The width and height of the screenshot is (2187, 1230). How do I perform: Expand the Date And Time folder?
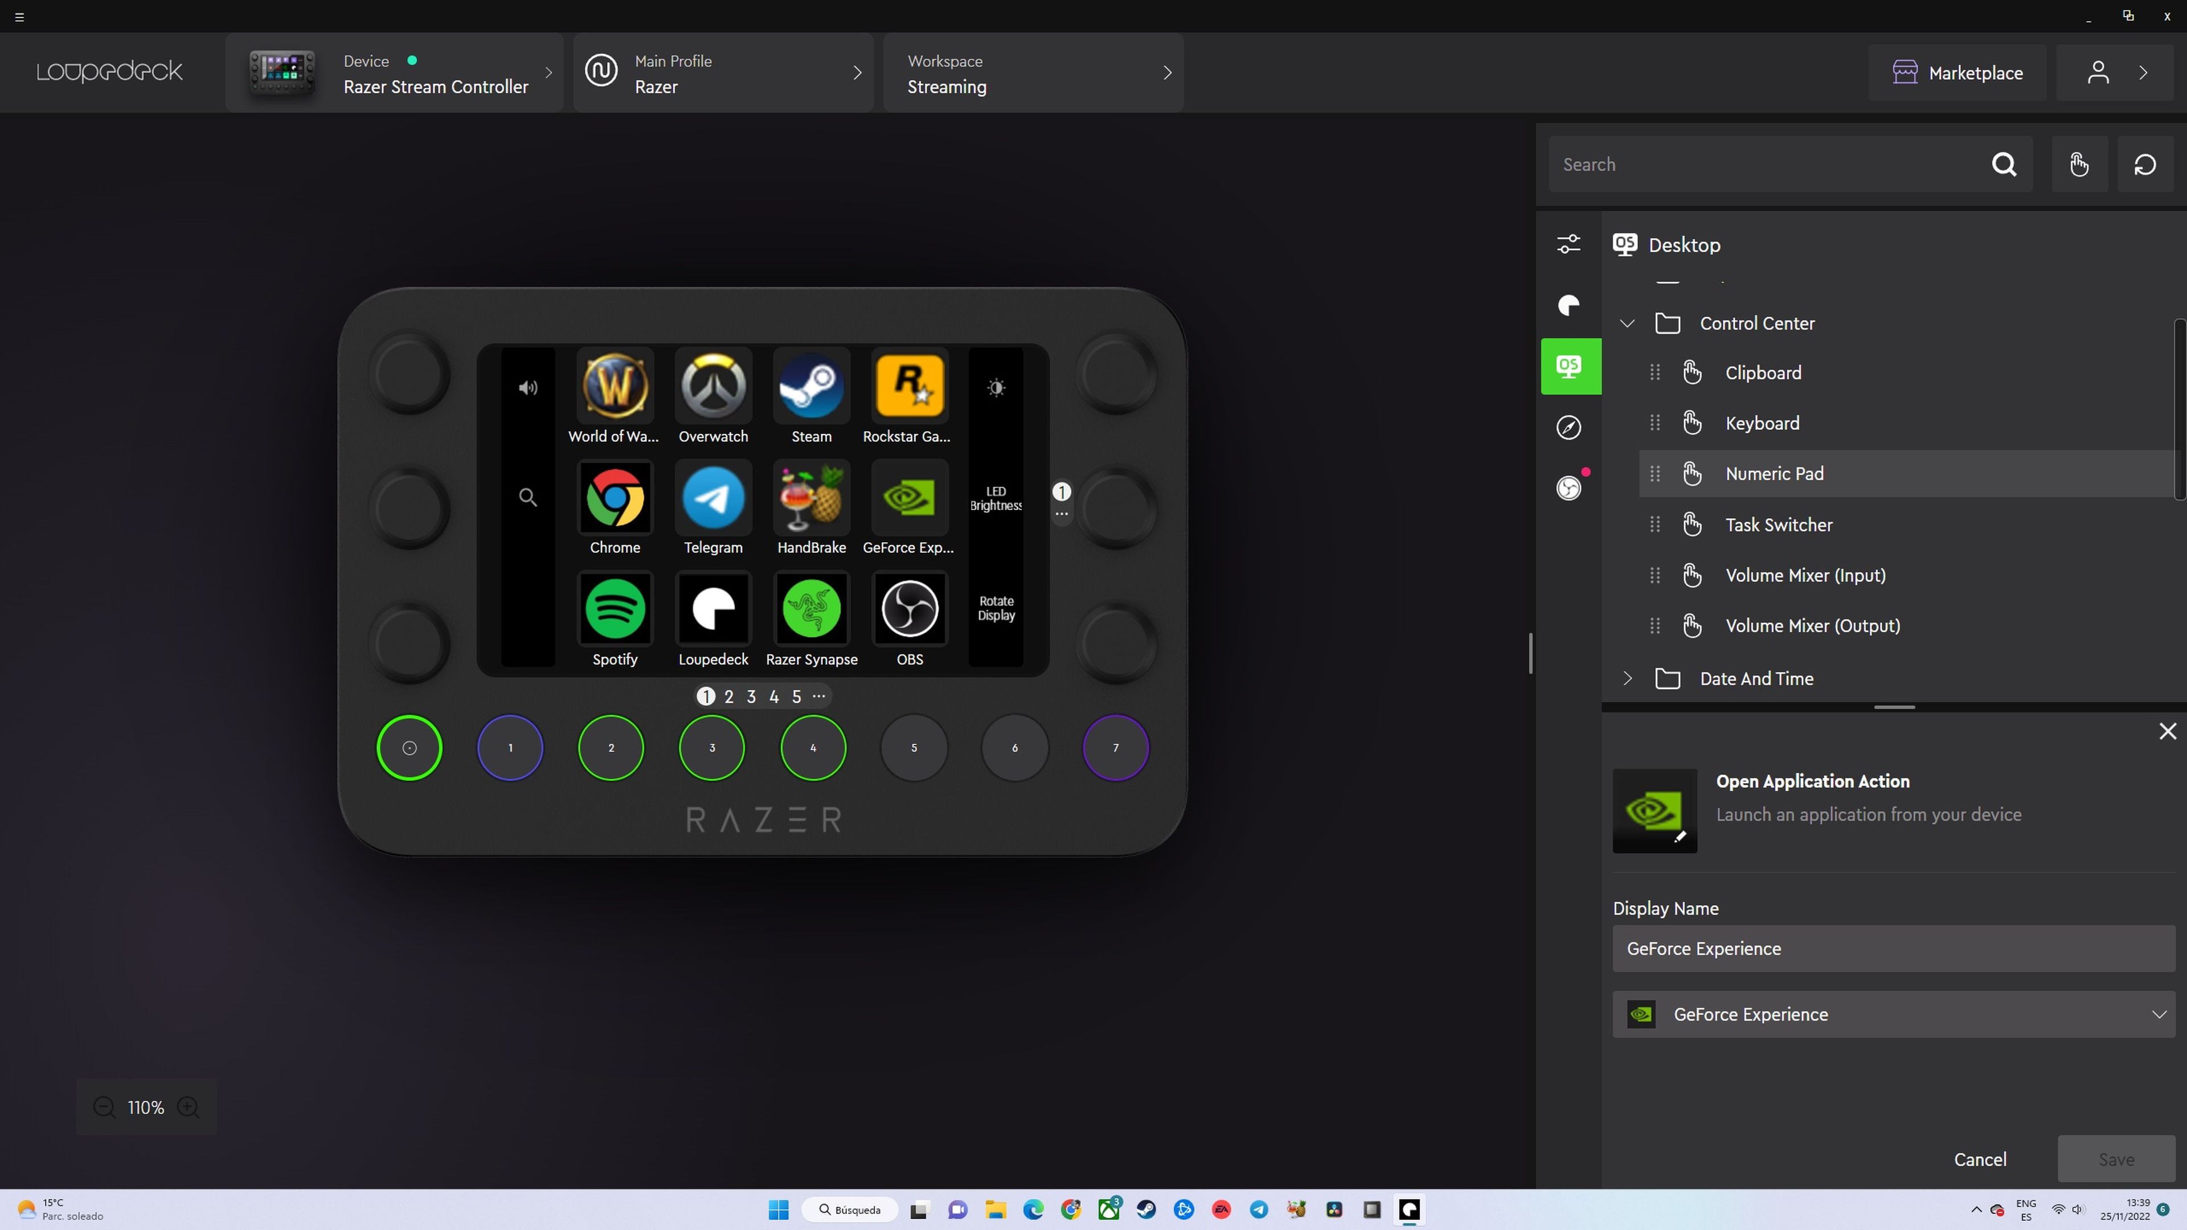tap(1627, 679)
